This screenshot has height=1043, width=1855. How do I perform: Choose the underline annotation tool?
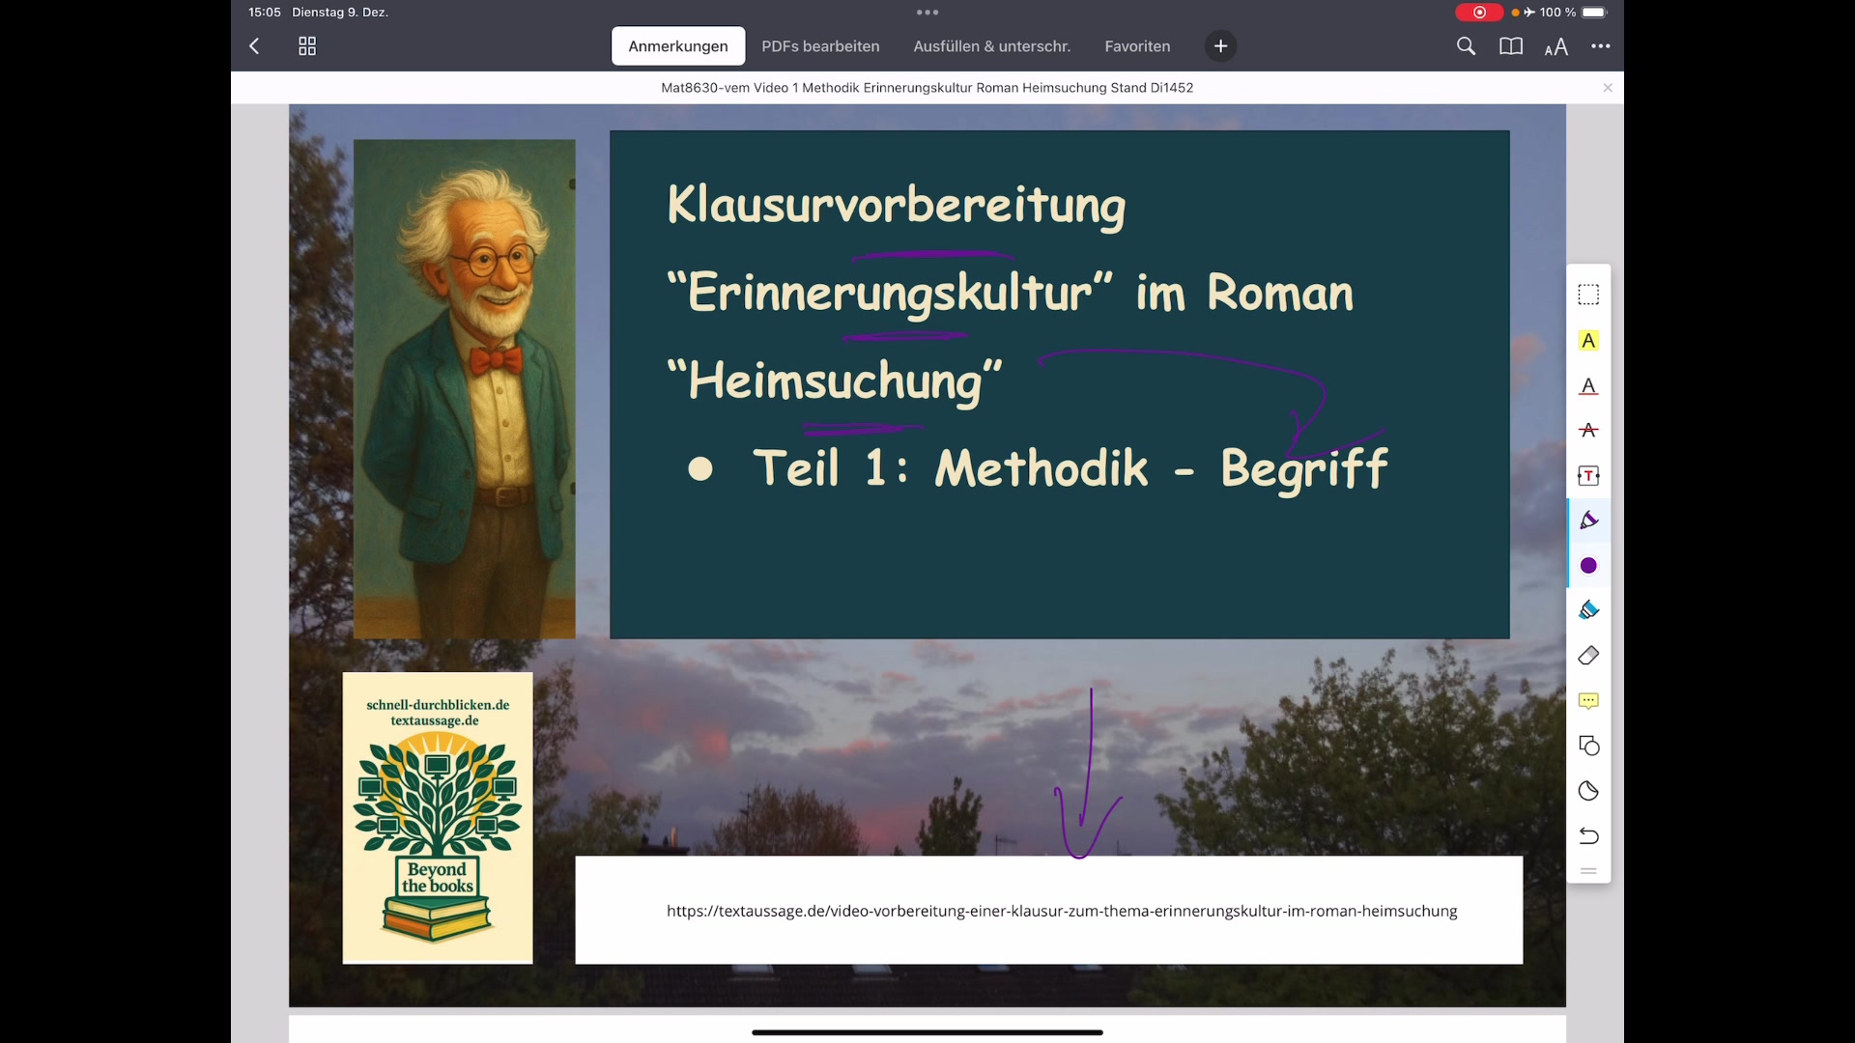(x=1588, y=386)
